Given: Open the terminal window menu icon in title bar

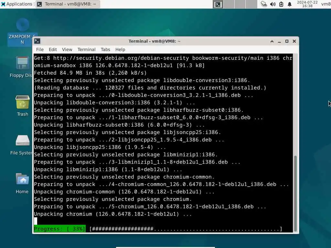Looking at the screenshot, I should click(37, 41).
